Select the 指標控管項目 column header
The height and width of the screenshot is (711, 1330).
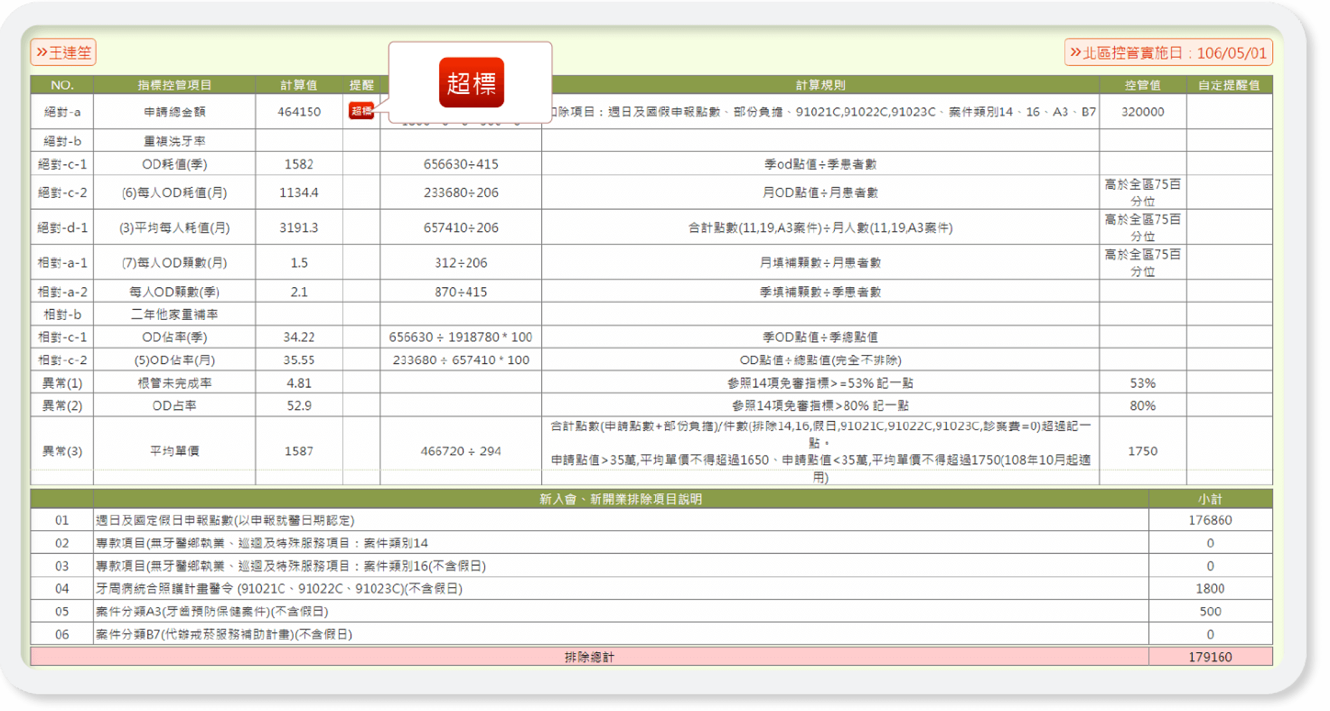[x=174, y=85]
